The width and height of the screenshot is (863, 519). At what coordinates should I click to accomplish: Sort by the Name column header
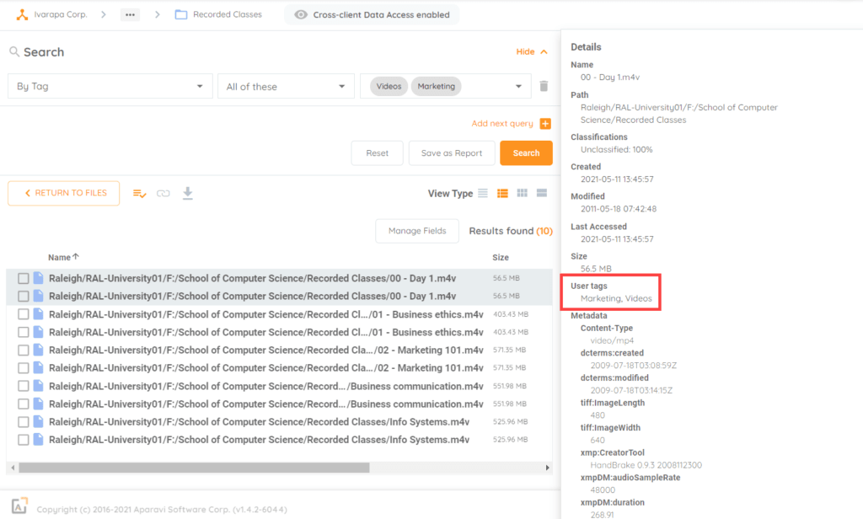[63, 257]
